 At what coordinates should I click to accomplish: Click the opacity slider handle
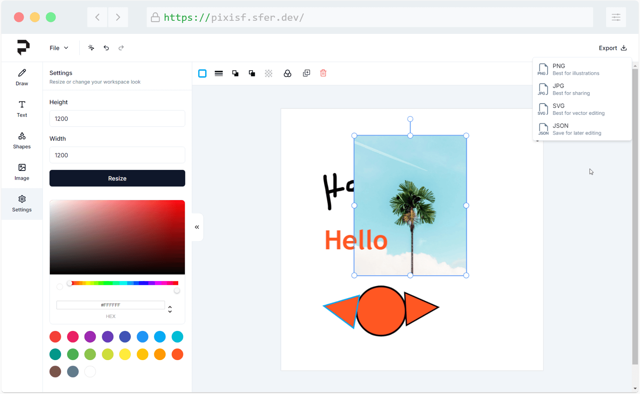pyautogui.click(x=177, y=290)
